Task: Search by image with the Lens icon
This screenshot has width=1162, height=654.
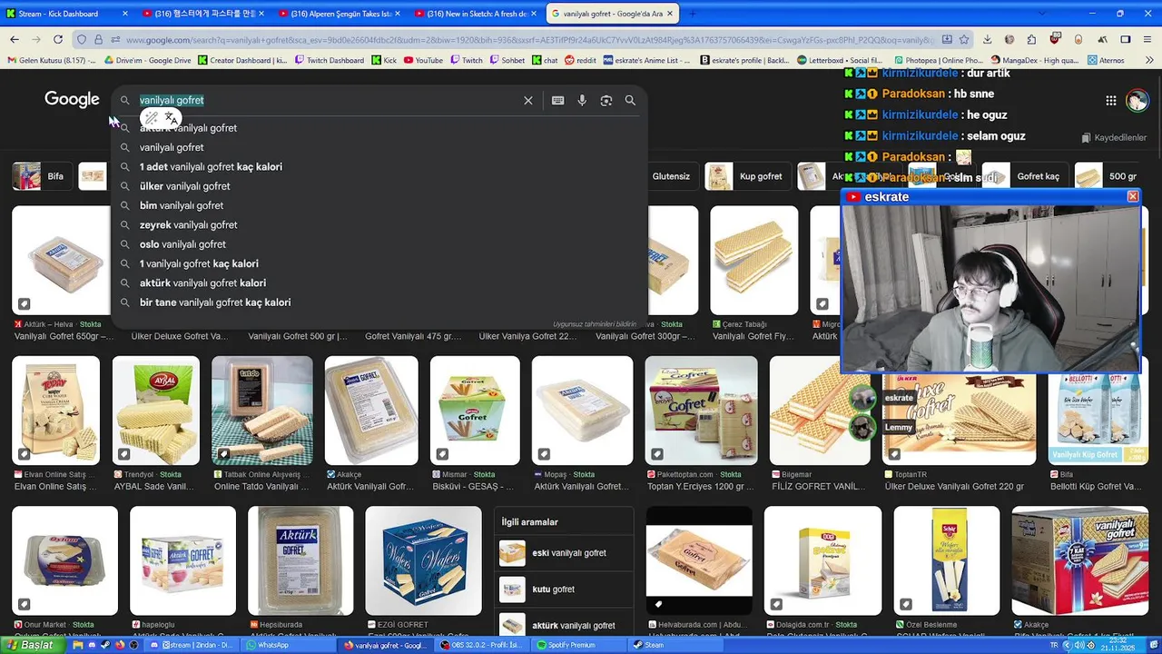Action: click(x=606, y=101)
